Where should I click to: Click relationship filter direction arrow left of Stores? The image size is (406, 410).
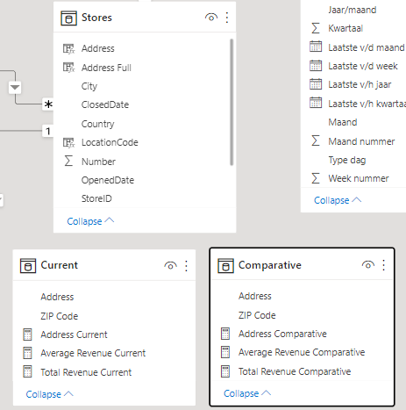[x=15, y=87]
